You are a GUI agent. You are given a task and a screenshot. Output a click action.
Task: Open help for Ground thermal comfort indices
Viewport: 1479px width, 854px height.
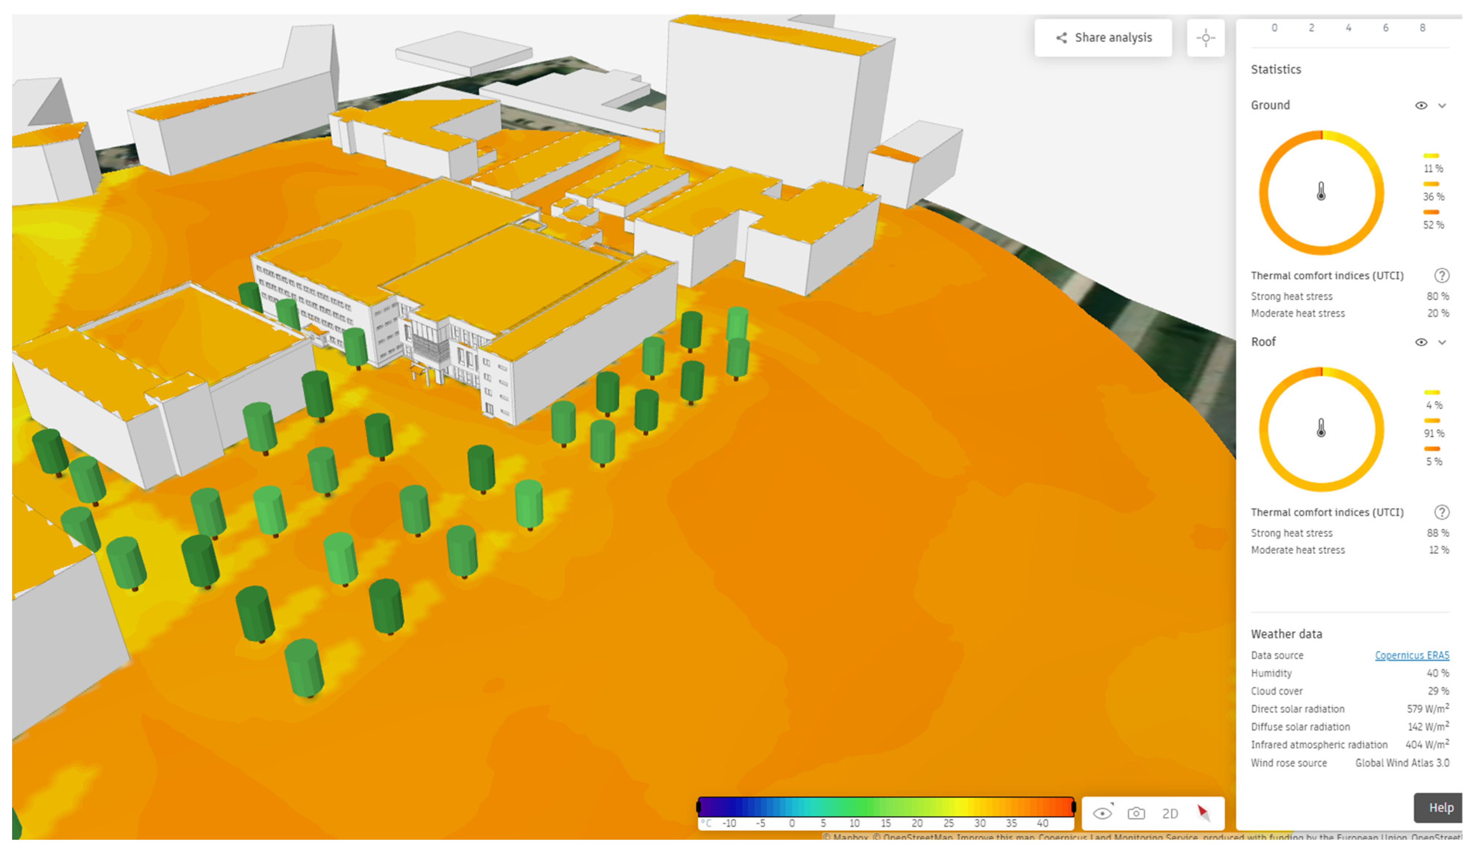[x=1441, y=276]
